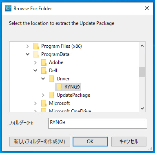This screenshot has width=155, height=153.
Task: Collapse the Dell folder node
Action: (35, 71)
